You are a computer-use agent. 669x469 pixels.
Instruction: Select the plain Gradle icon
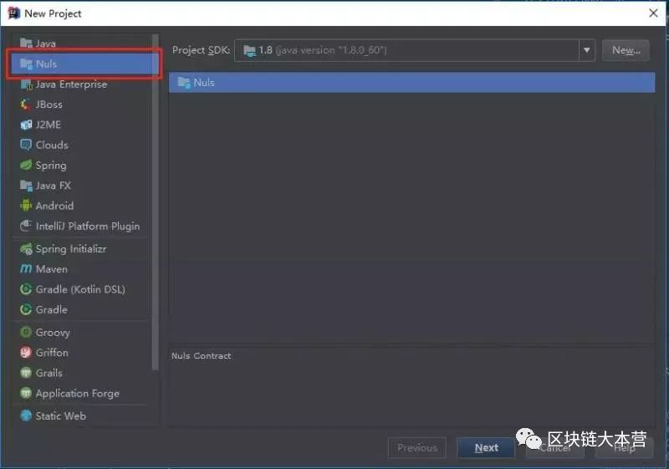(26, 309)
